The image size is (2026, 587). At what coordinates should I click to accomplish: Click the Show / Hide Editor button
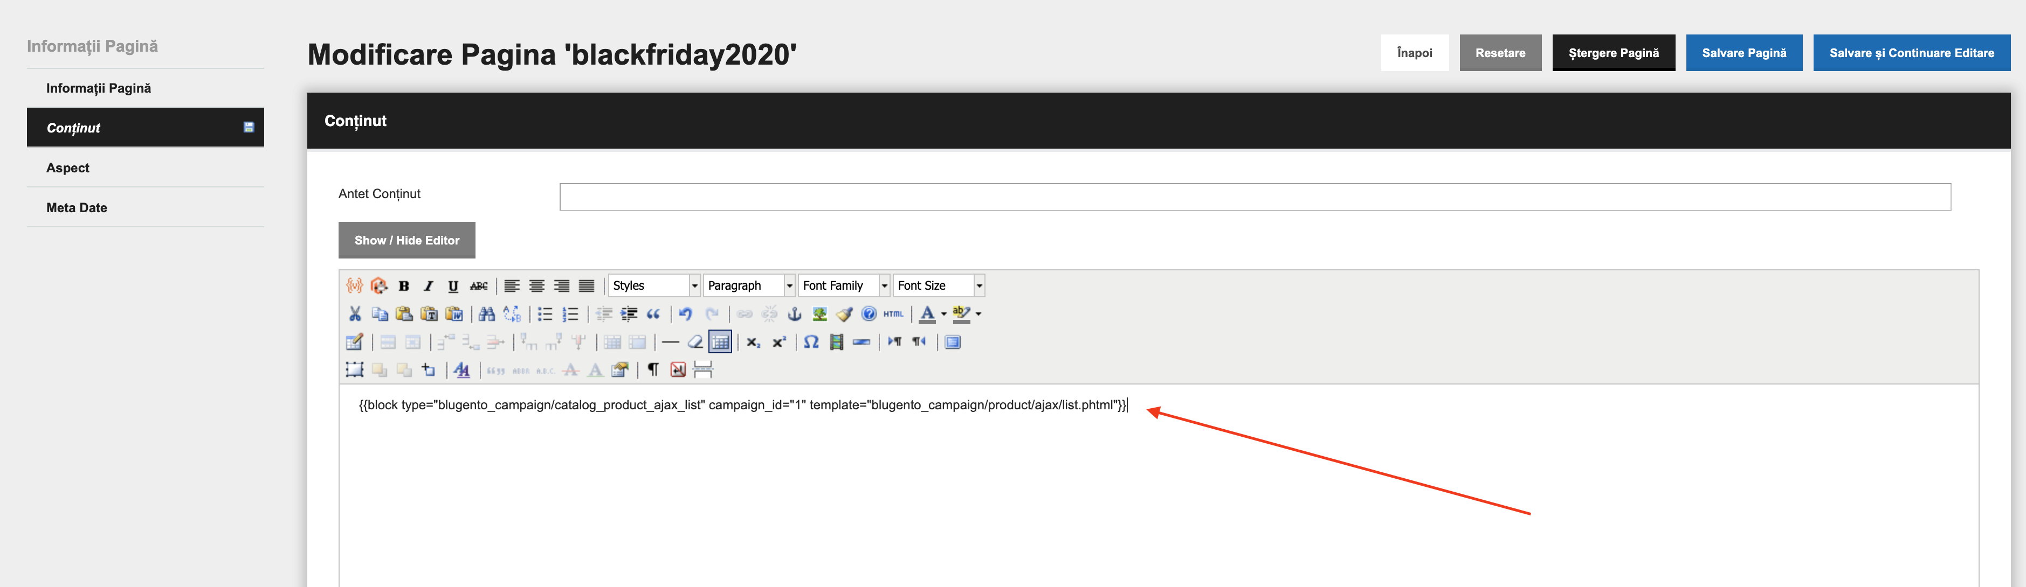[406, 241]
